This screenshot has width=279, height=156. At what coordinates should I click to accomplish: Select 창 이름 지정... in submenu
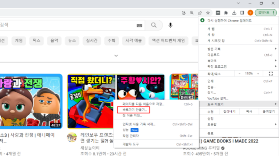[x=156, y=115]
